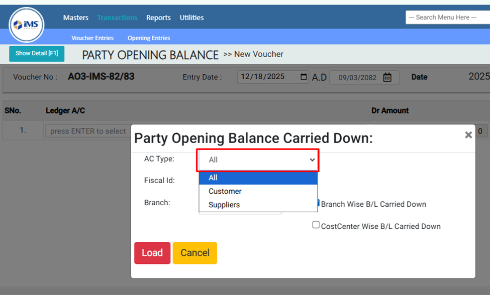
Task: Select Customer from AC Type list
Action: tap(225, 191)
